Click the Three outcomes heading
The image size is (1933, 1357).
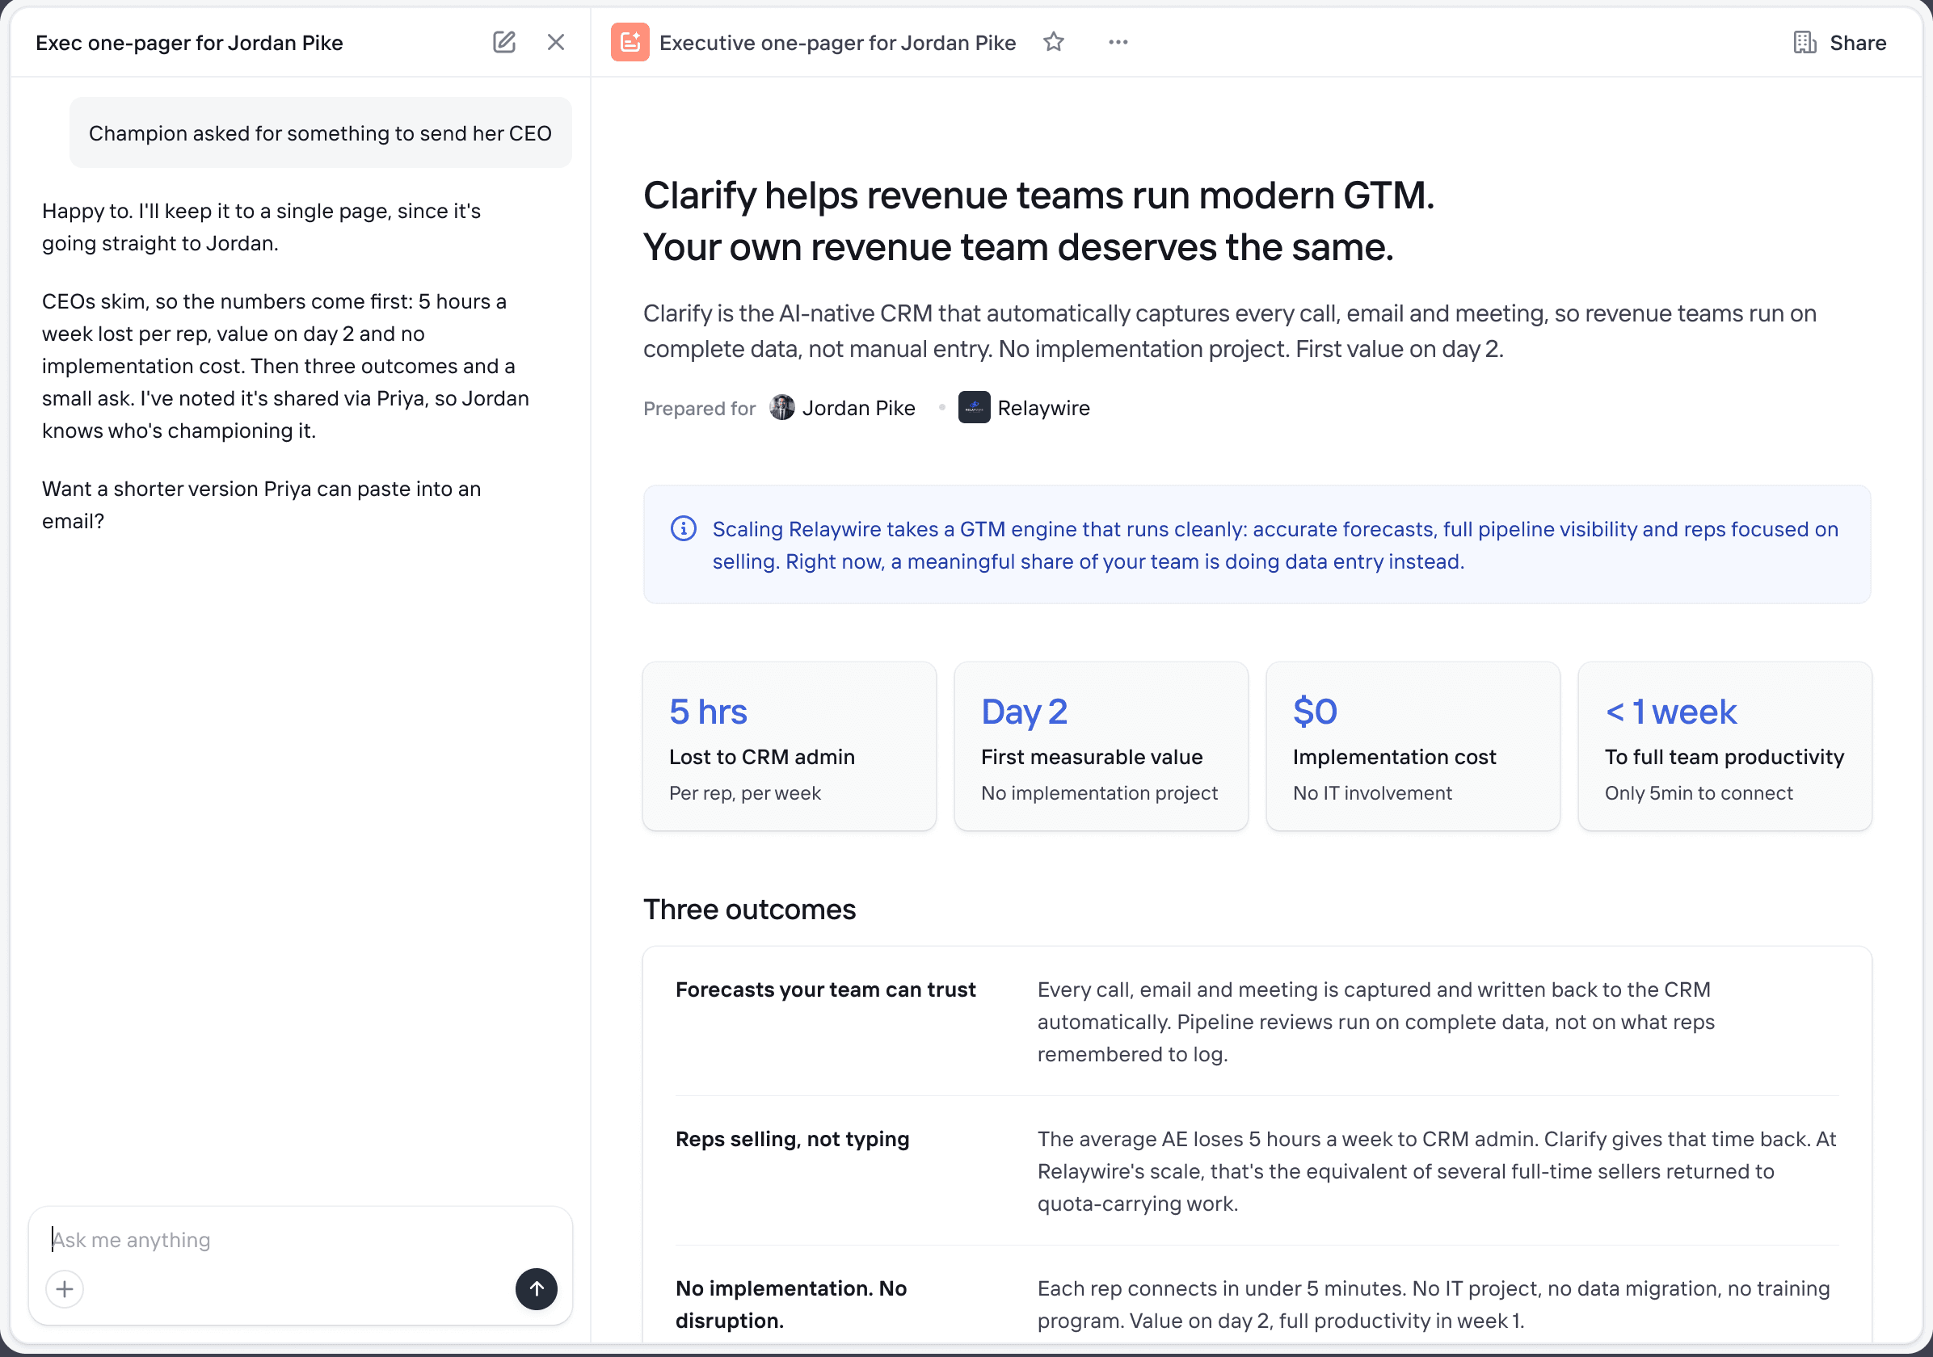(749, 910)
